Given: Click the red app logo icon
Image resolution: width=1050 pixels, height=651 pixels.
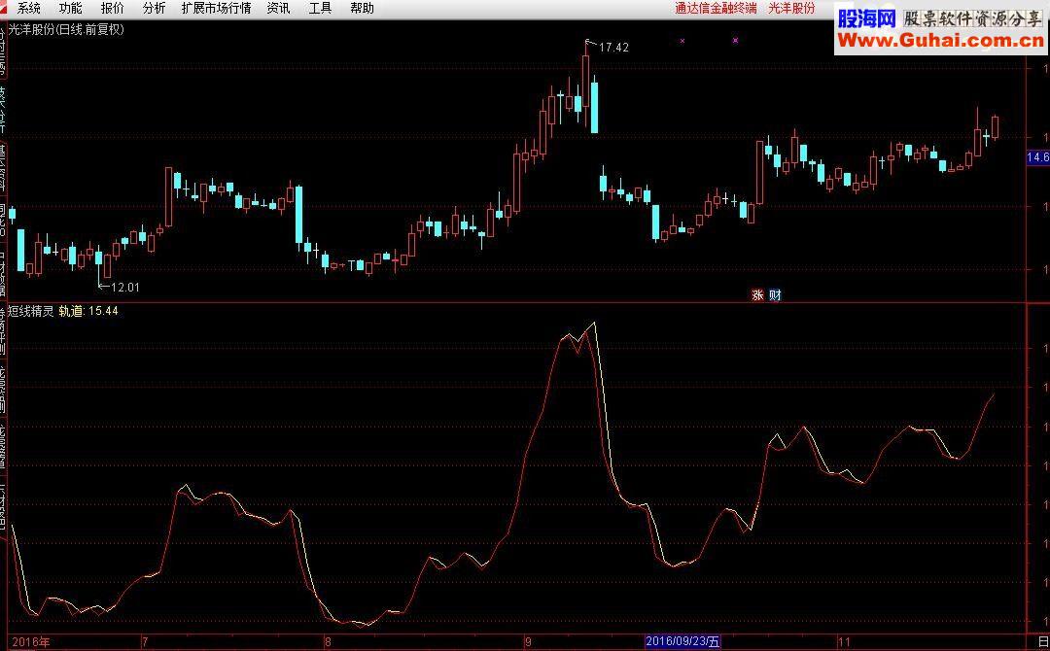Looking at the screenshot, I should point(3,5).
